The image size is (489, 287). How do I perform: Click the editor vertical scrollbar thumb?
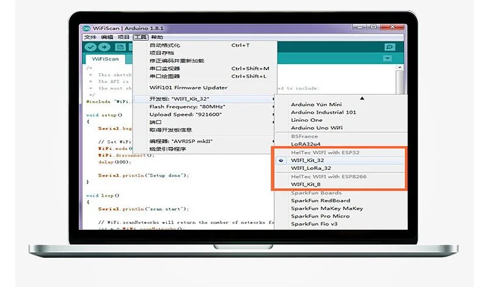(400, 82)
